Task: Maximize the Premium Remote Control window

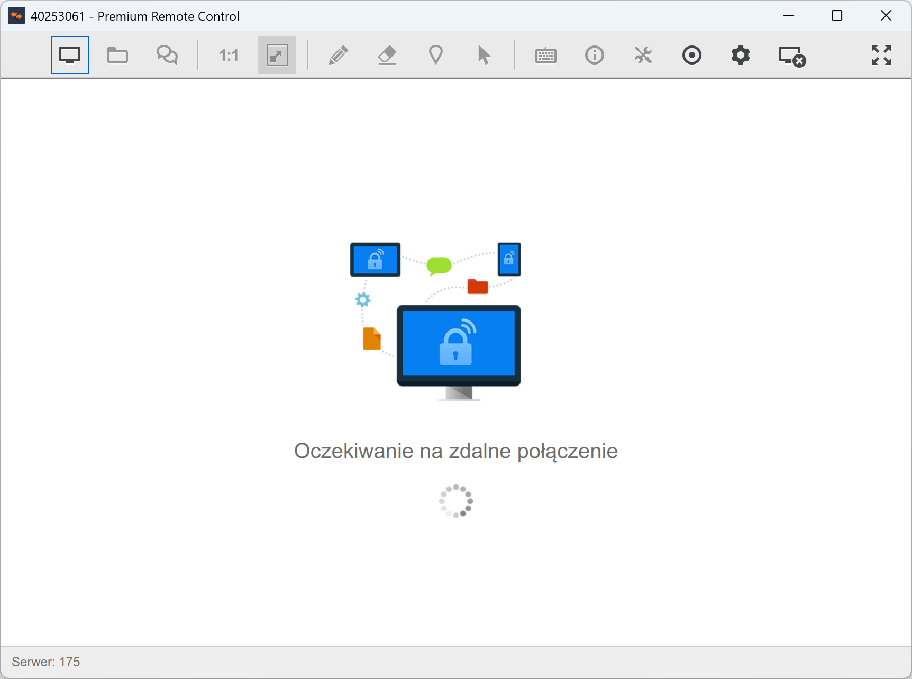Action: click(837, 16)
